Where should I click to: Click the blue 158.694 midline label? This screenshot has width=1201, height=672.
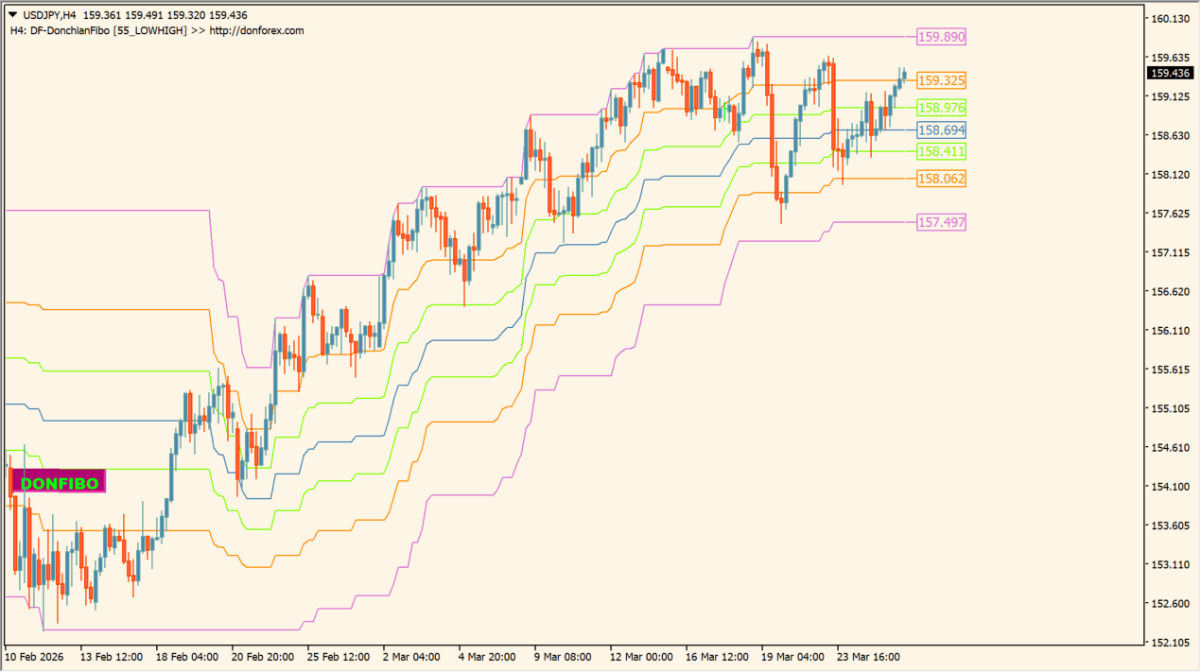pyautogui.click(x=941, y=129)
